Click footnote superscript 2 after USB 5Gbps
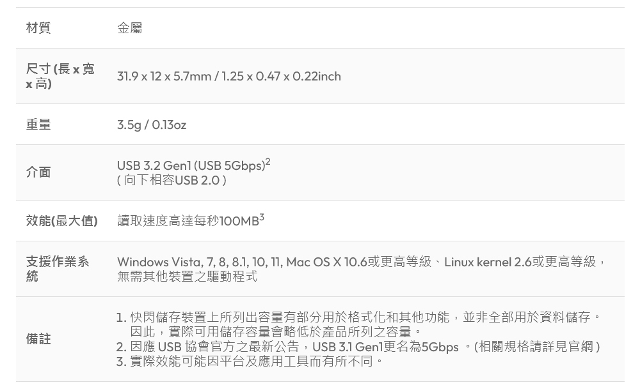640x387 pixels. [x=268, y=162]
